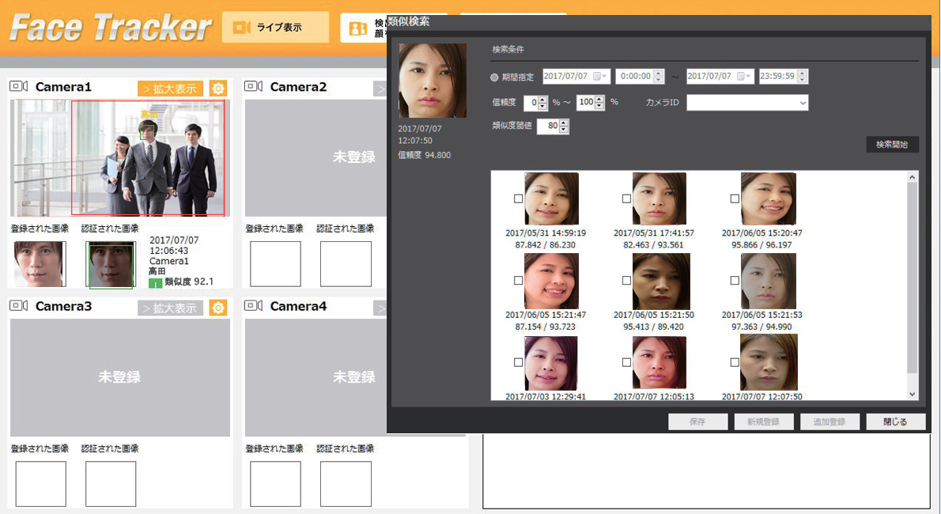Open the ライブ表示 live view tab
Image resolution: width=941 pixels, height=514 pixels.
(x=275, y=27)
